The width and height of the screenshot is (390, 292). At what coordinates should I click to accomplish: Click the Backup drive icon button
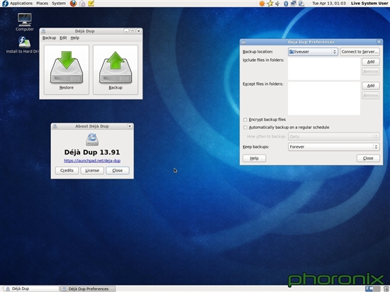(x=116, y=70)
